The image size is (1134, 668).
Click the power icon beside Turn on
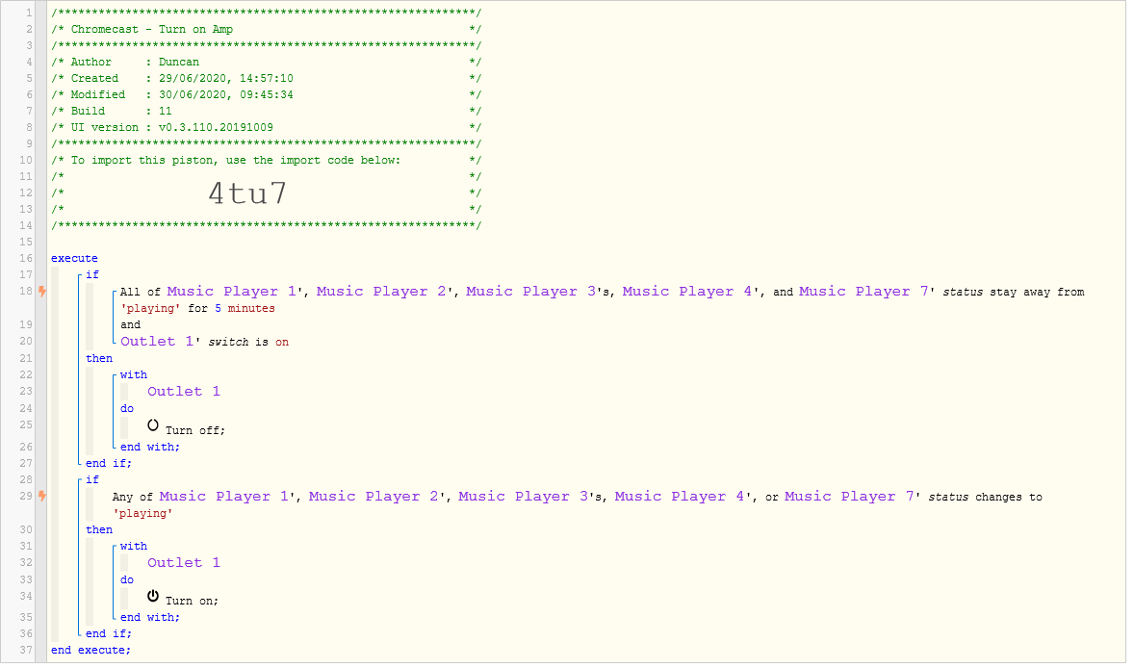pyautogui.click(x=153, y=597)
